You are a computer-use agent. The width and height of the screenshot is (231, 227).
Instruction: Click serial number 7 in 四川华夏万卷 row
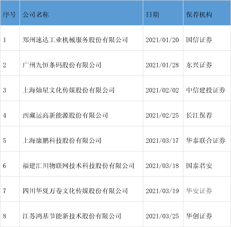[5, 191]
